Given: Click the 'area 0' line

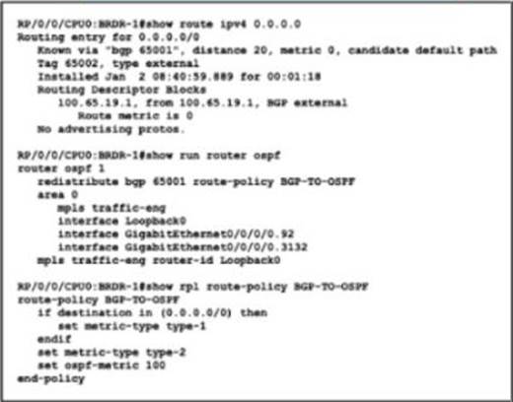Looking at the screenshot, I should click(57, 195).
